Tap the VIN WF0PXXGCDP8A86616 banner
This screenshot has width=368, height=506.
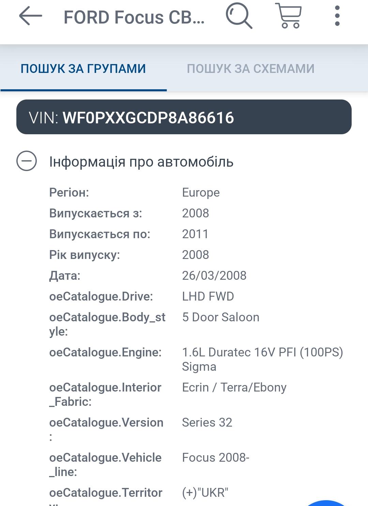pyautogui.click(x=184, y=117)
